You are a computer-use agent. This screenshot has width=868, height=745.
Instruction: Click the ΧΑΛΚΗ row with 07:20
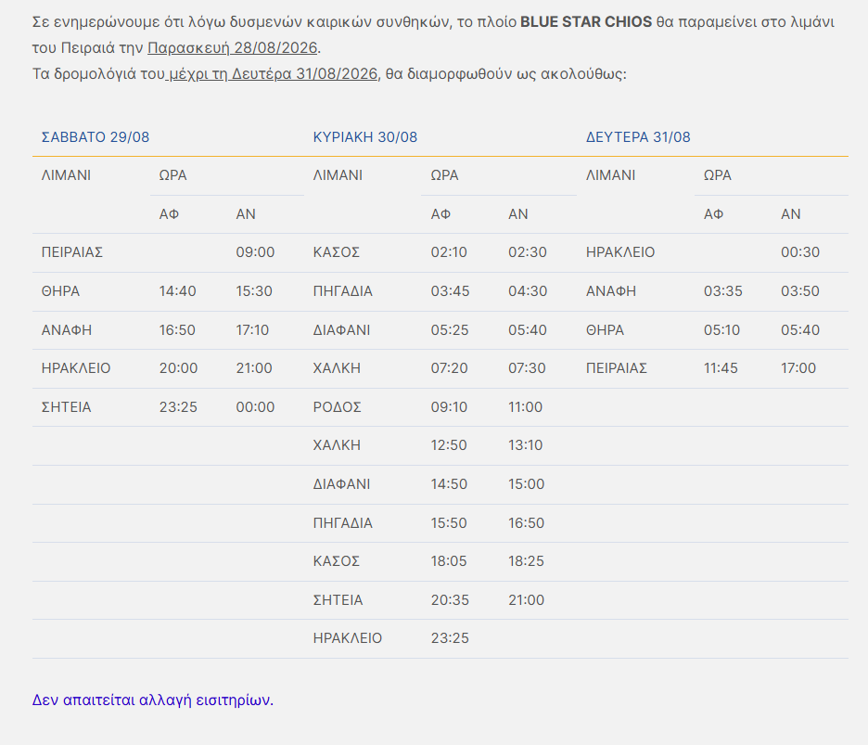[x=337, y=368]
